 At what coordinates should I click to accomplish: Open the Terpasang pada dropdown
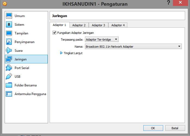coord(102,40)
